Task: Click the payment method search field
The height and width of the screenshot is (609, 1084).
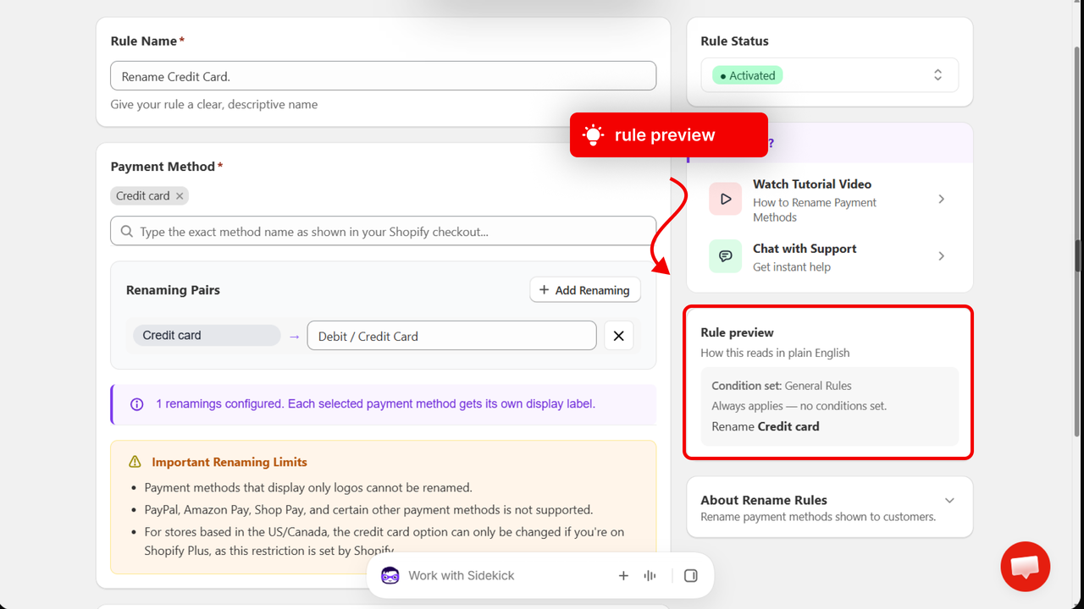Action: pos(383,232)
